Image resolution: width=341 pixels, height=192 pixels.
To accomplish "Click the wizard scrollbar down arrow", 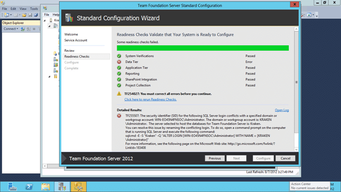I will pos(296,149).
